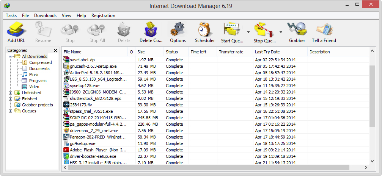
Task: Open the Downloads menu
Action: (x=45, y=16)
